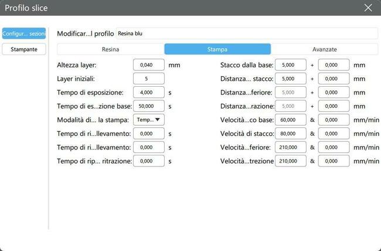Viewport: 381px width, 251px height.
Task: Open the Modalità di stampa dropdown
Action: pyautogui.click(x=149, y=120)
